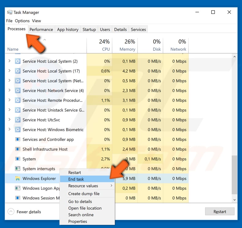The image size is (242, 228).
Task: Sort by the CPU column header
Action: [99, 46]
